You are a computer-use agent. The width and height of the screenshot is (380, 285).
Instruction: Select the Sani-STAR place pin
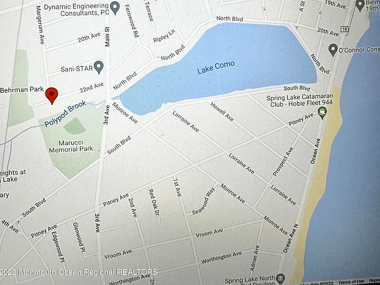(x=99, y=67)
